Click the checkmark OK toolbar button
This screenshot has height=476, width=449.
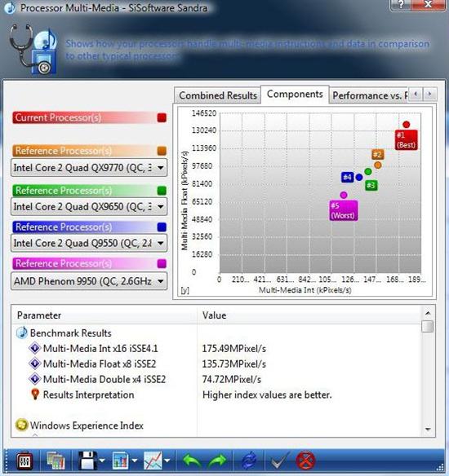pyautogui.click(x=279, y=461)
